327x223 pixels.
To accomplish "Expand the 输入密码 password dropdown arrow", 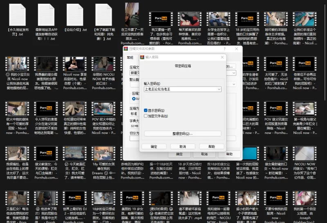I will click(219, 89).
